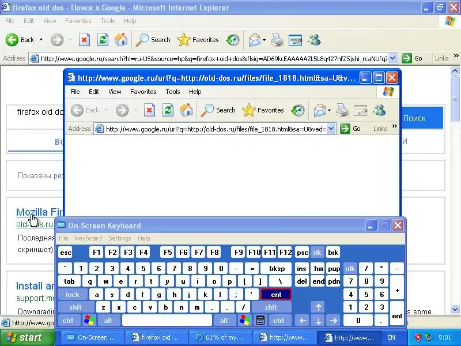This screenshot has height=346, width=461.
Task: Click Start button on taskbar
Action: (27, 337)
